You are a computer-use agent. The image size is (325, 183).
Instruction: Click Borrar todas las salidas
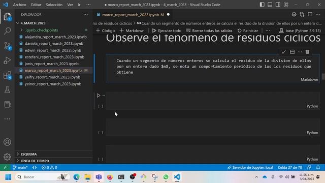(x=209, y=30)
